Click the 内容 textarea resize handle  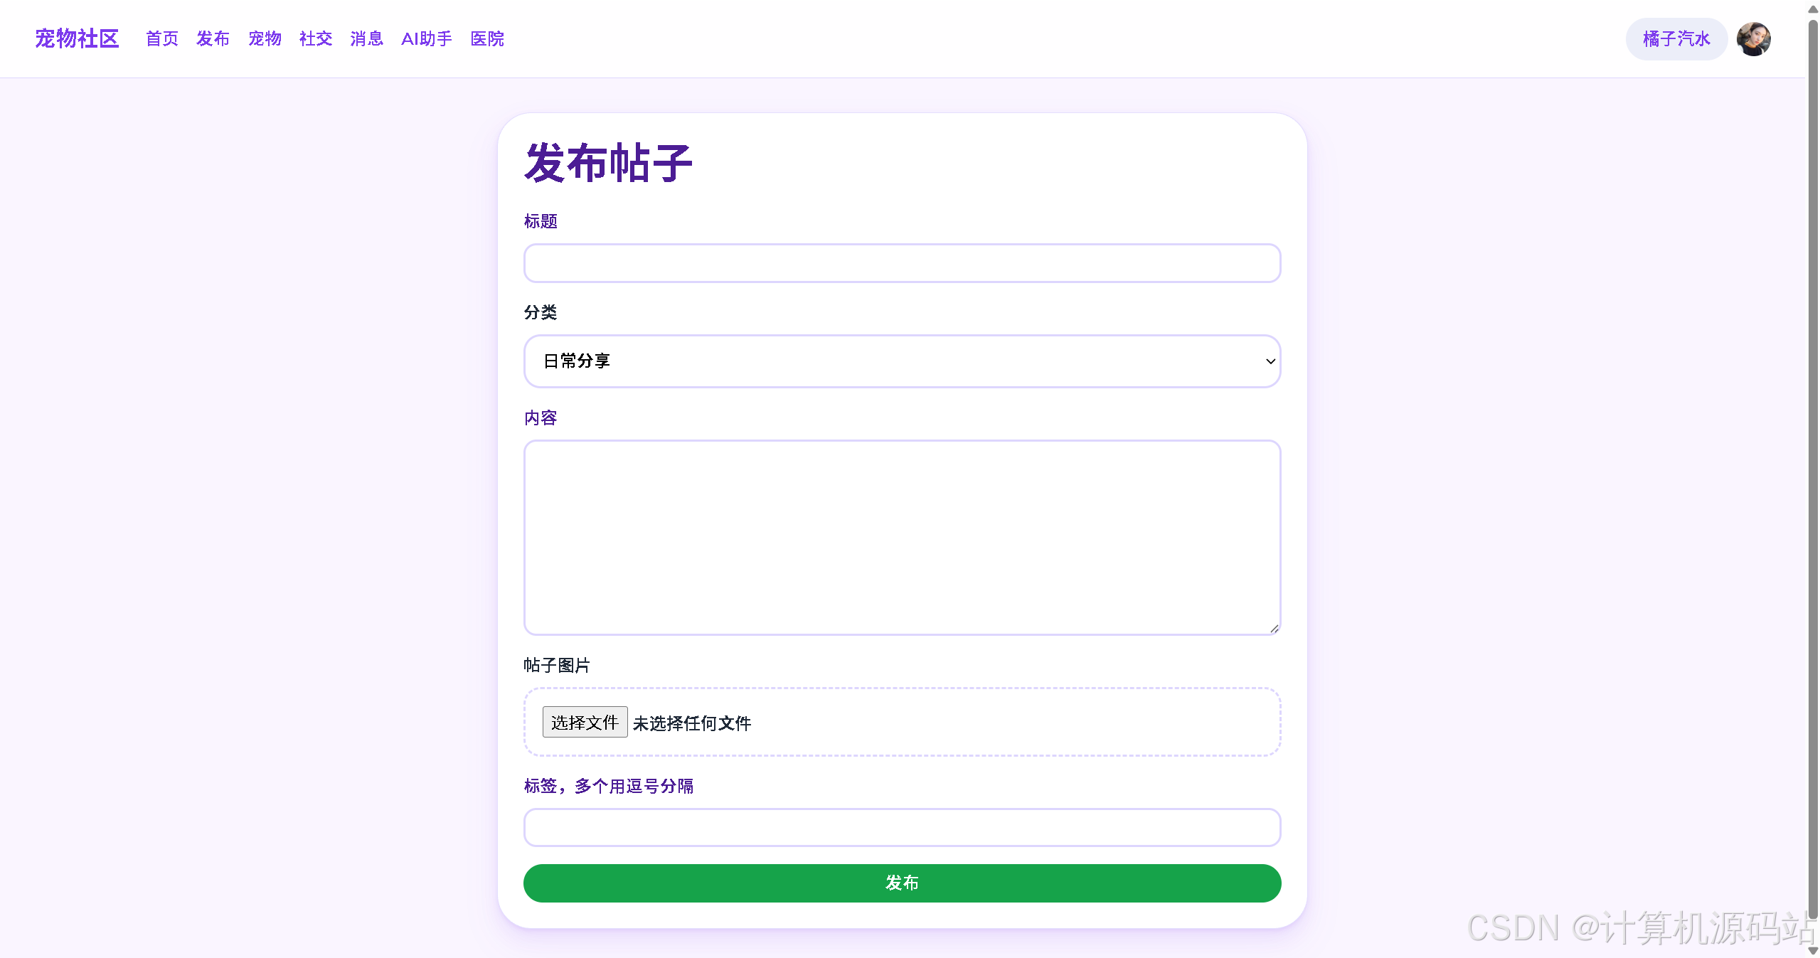[1274, 629]
